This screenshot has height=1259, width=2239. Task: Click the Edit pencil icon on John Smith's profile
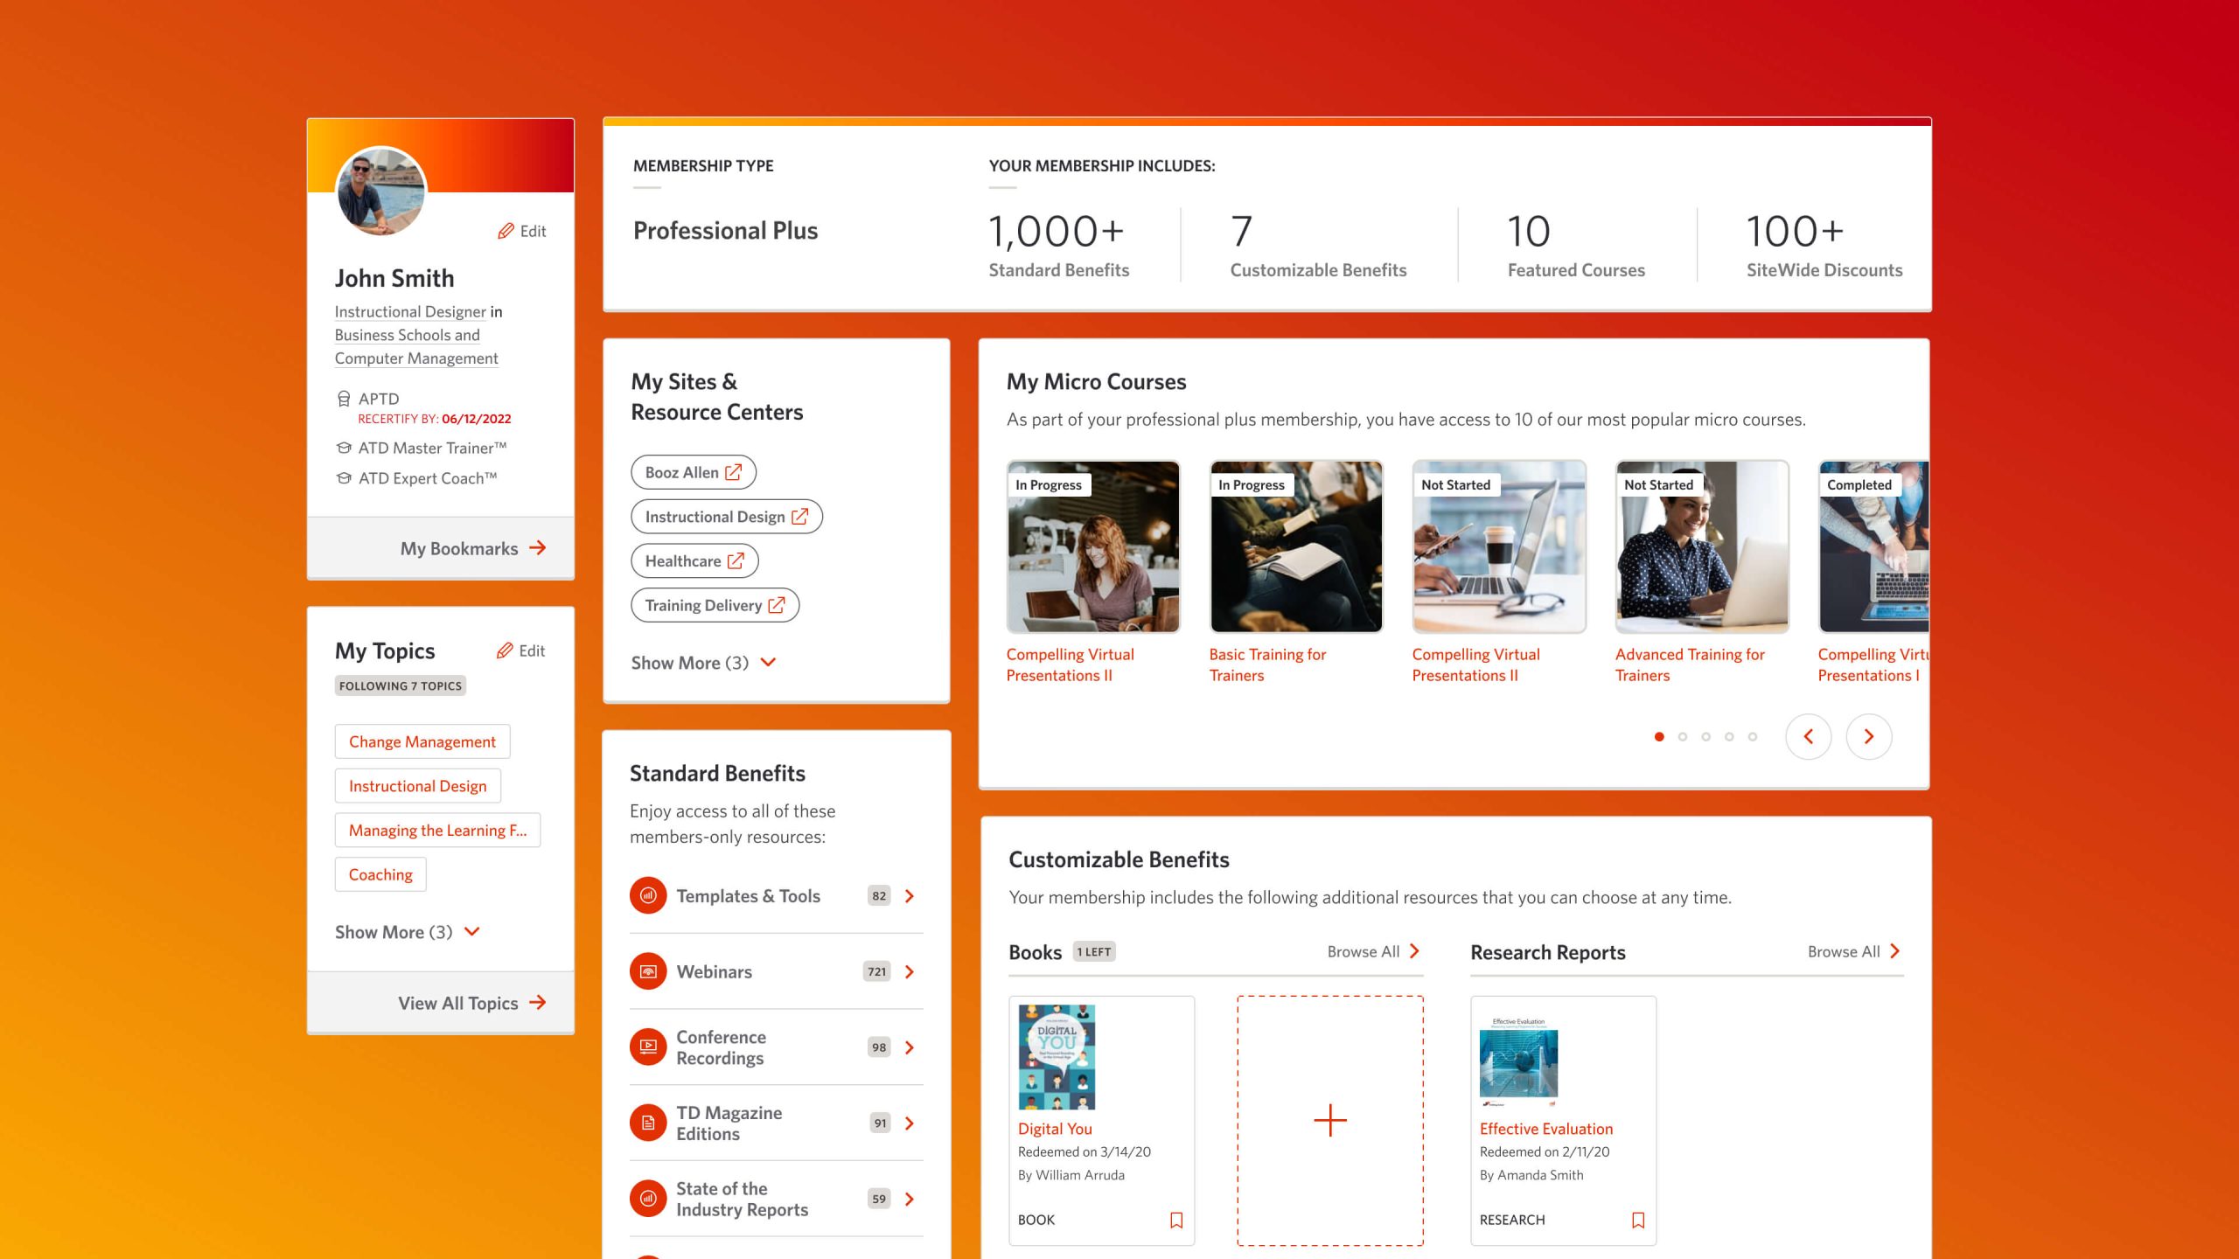point(506,230)
